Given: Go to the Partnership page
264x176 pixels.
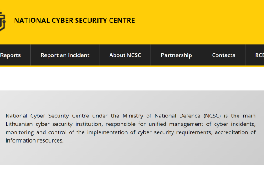Looking at the screenshot, I should (x=176, y=55).
